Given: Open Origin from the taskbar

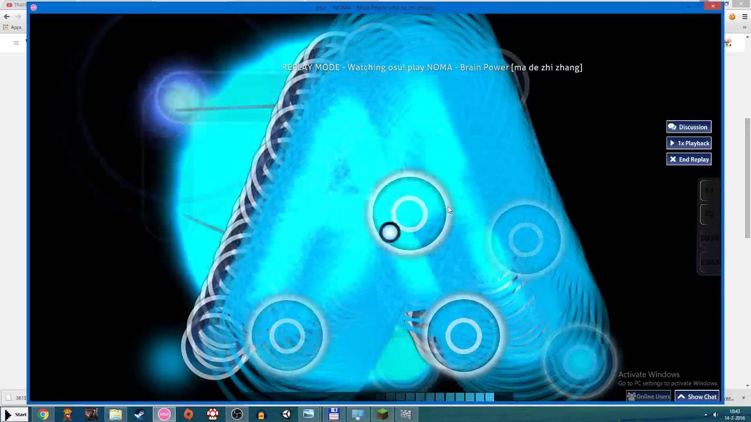Looking at the screenshot, I should (x=188, y=414).
